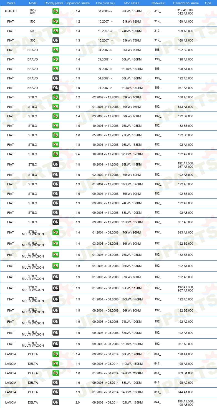
Task: Select ON icon in Lancia Delta 2.0 row
Action: click(x=55, y=402)
